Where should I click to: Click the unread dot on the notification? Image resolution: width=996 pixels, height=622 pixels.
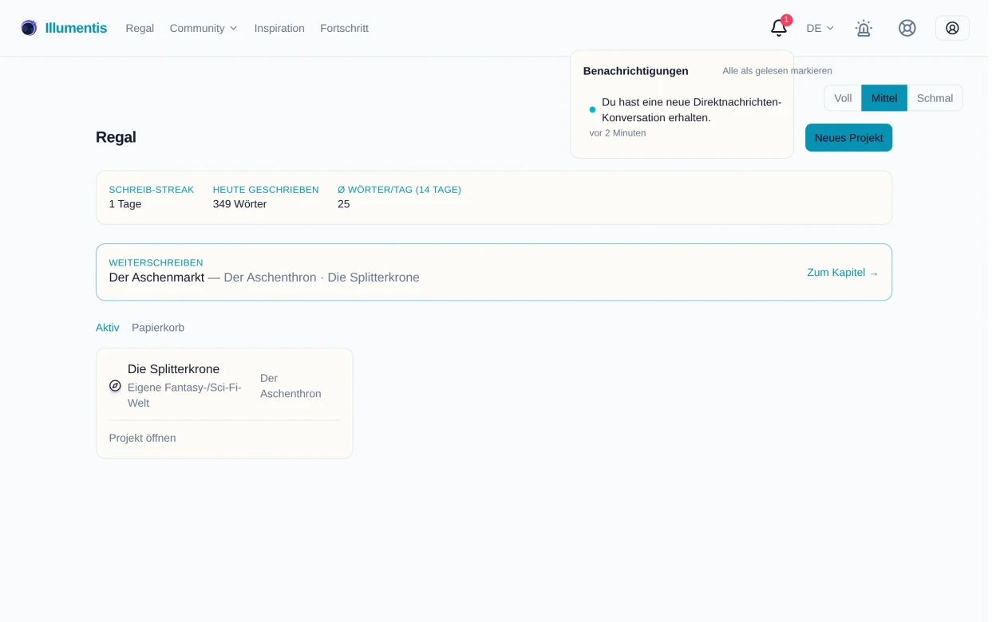click(592, 110)
